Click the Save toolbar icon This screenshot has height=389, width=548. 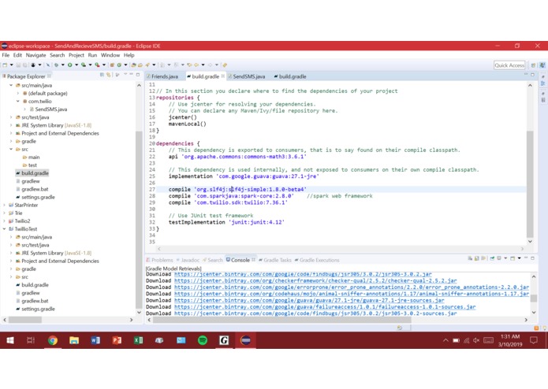18,65
